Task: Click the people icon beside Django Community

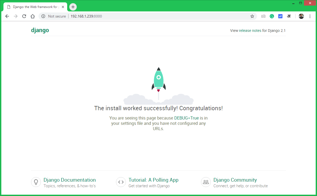Action: (206, 182)
